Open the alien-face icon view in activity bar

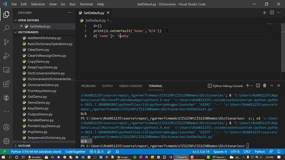6,98
